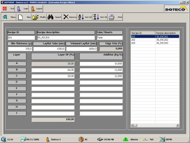
Task: Sort recipes Z to A icon
Action: point(96,17)
